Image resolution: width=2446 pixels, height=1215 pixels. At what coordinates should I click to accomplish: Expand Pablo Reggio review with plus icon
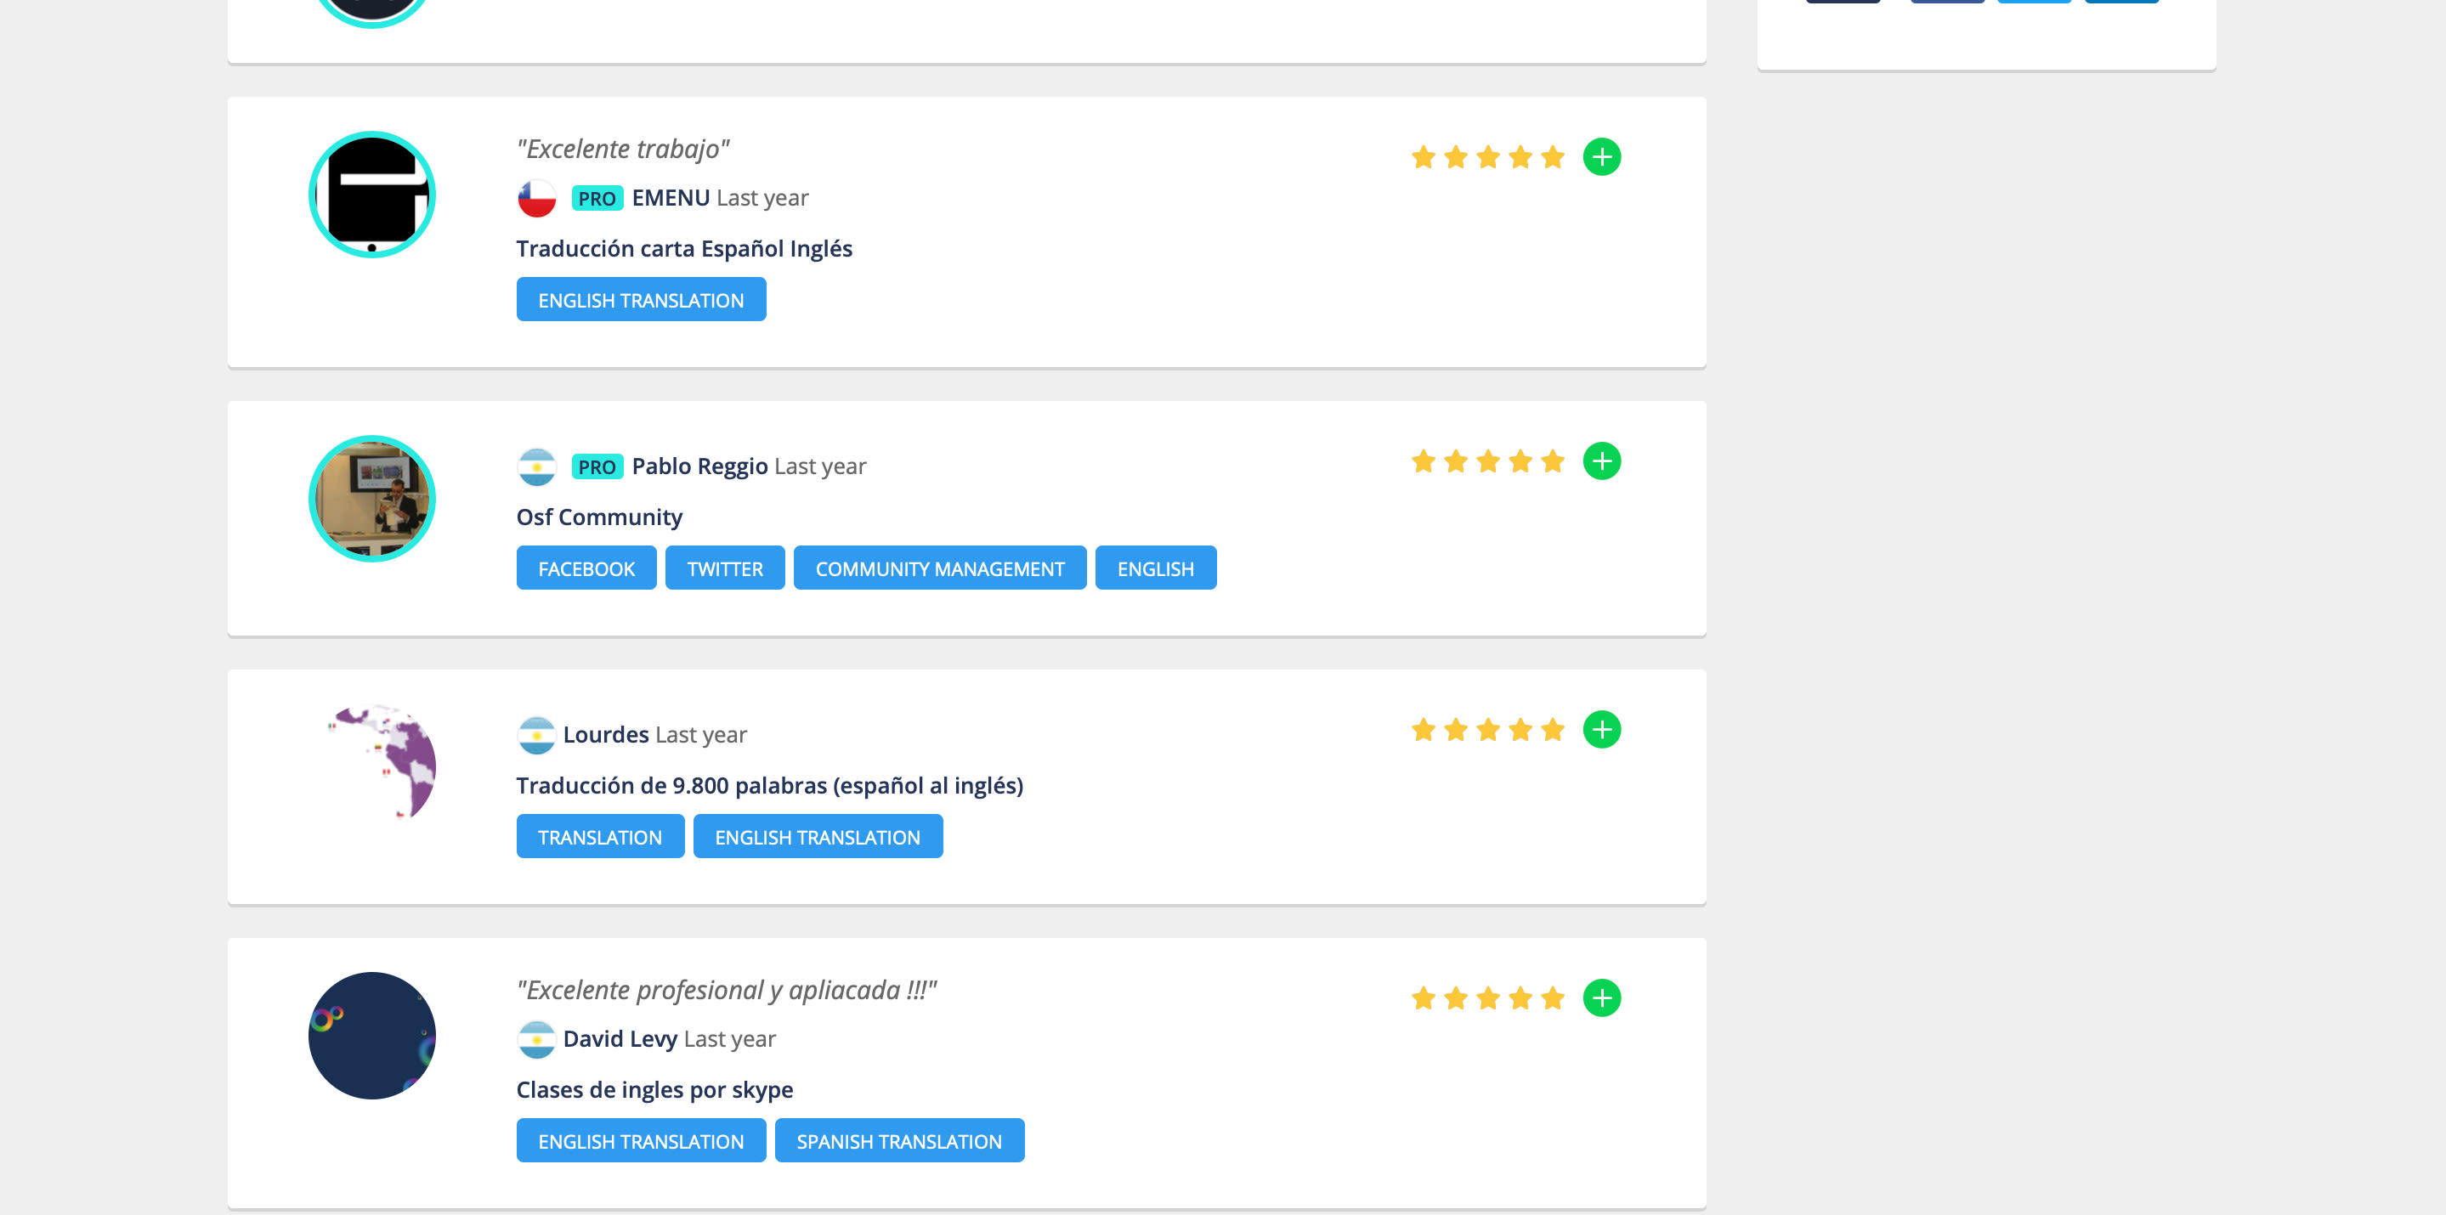point(1601,461)
